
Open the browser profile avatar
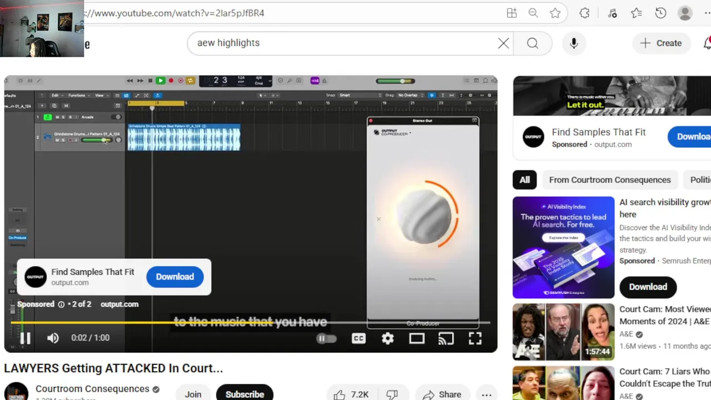coord(685,13)
